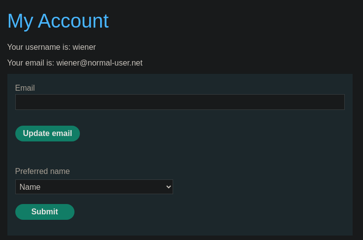Click the Preferred name label

(x=42, y=171)
